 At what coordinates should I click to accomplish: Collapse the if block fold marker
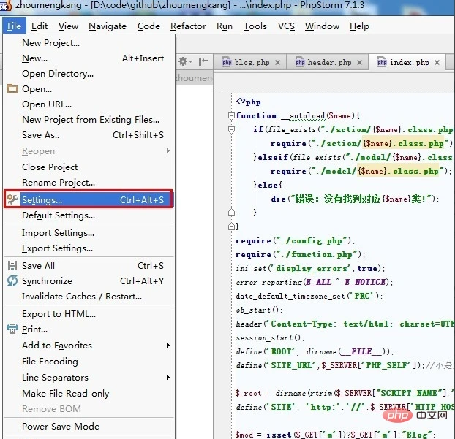[231, 130]
